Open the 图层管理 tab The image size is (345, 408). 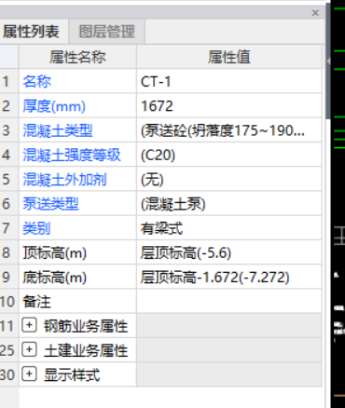(107, 32)
